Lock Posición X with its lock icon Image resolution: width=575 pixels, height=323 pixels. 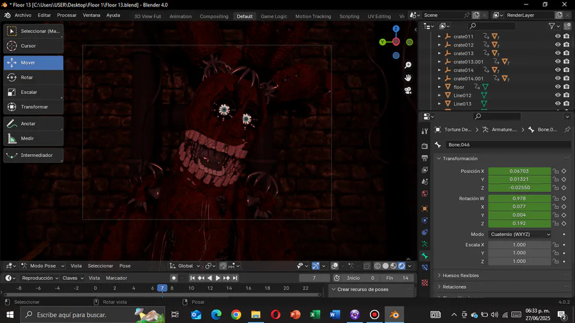(556, 171)
